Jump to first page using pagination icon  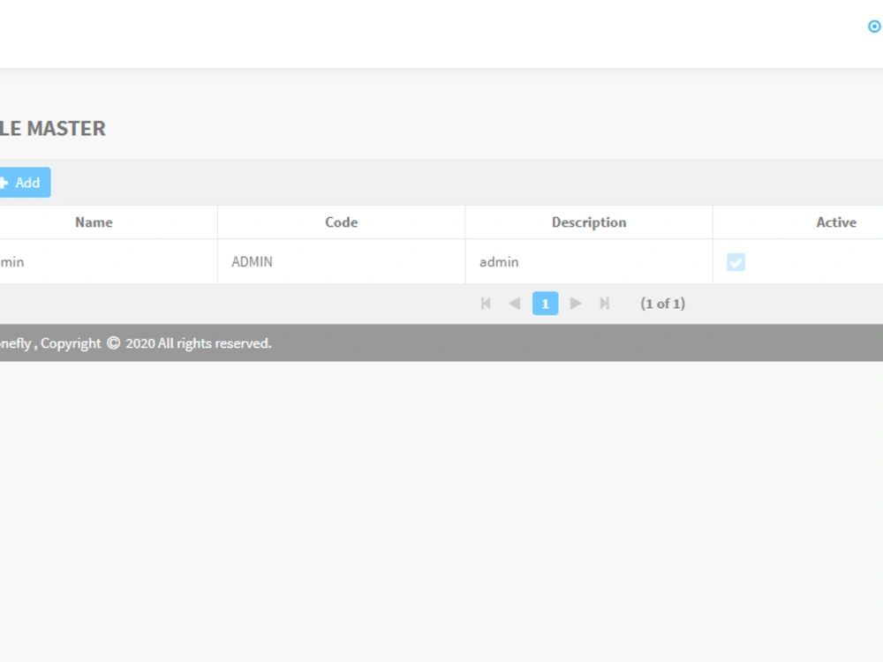pyautogui.click(x=486, y=303)
